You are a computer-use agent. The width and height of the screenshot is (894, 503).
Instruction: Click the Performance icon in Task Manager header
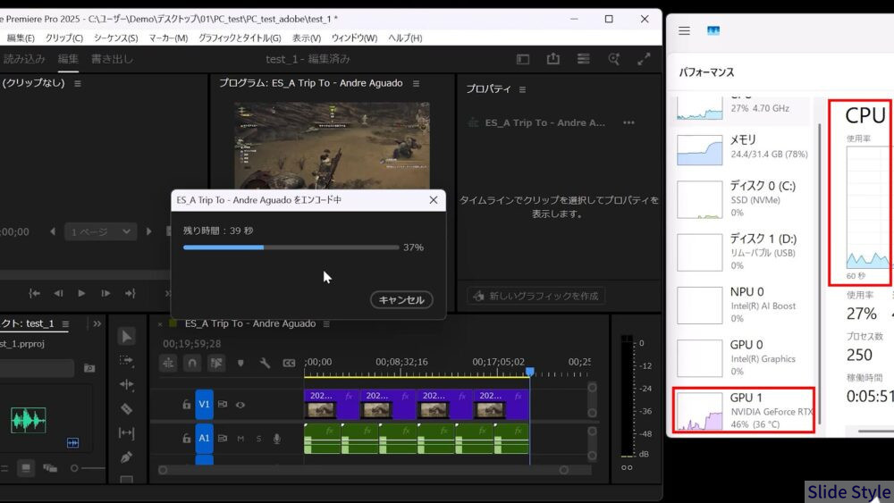(713, 30)
